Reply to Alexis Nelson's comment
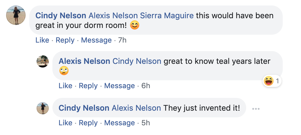 pos(88,86)
